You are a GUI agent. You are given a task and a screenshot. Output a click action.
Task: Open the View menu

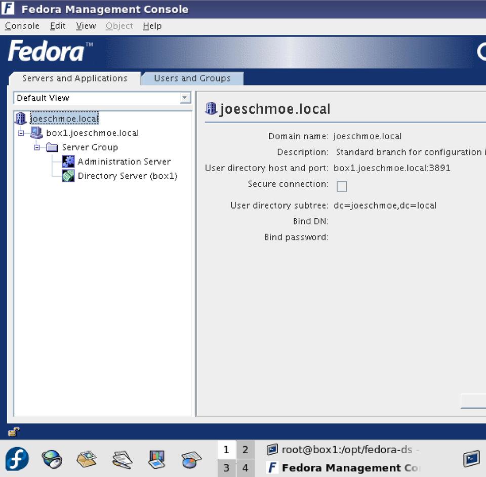click(x=86, y=26)
